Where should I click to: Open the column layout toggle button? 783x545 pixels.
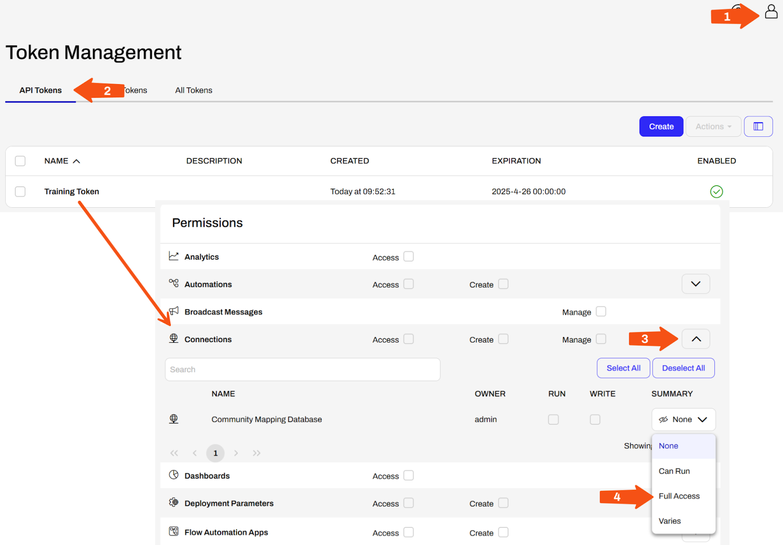pos(758,127)
